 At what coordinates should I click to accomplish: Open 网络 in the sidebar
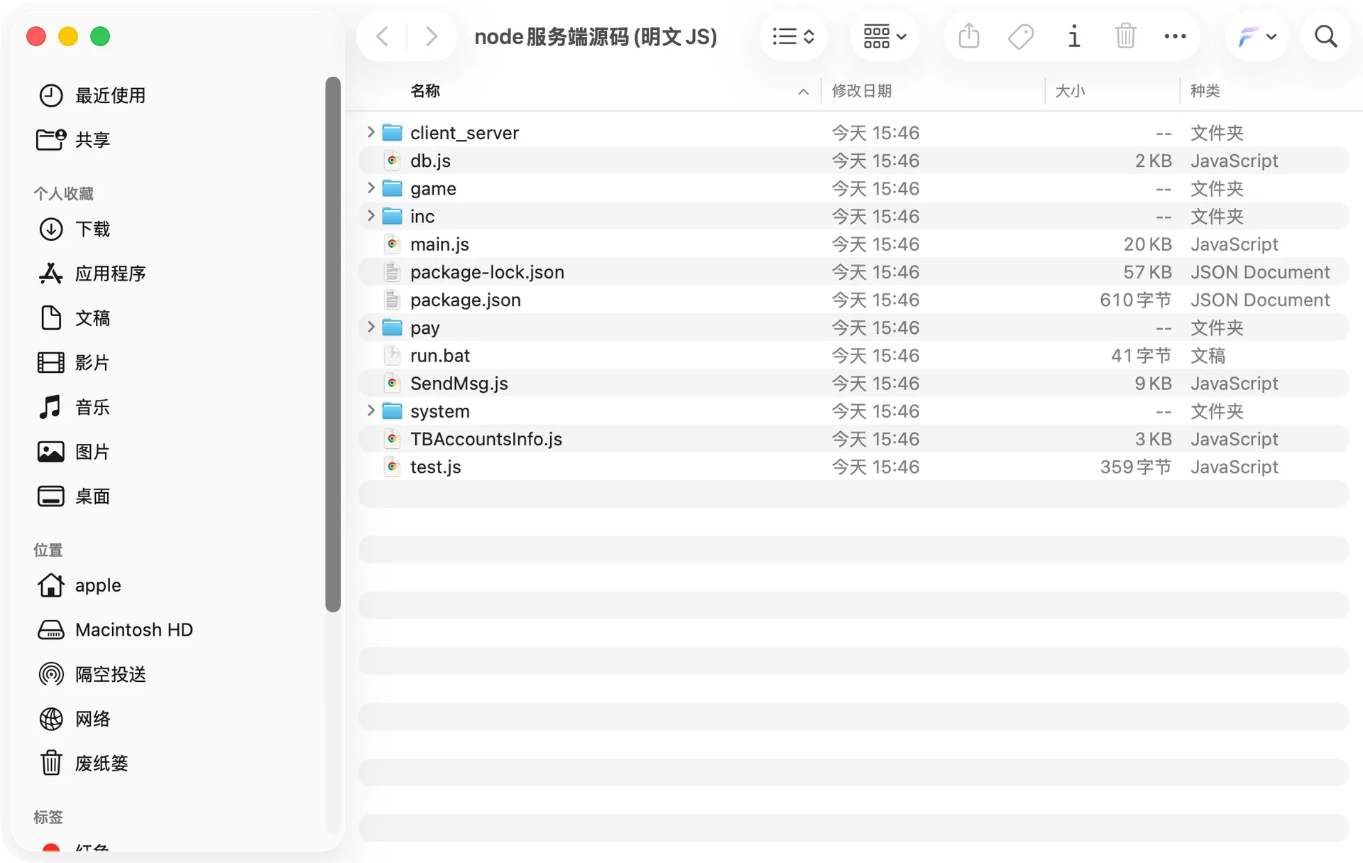[73, 719]
